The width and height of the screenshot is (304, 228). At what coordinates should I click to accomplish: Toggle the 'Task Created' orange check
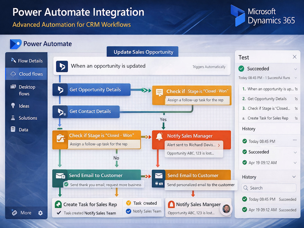tap(128, 203)
